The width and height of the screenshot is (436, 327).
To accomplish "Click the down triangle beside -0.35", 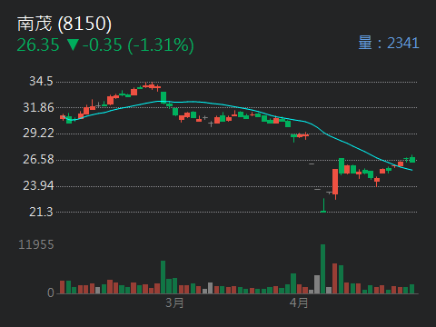I will 73,45.
